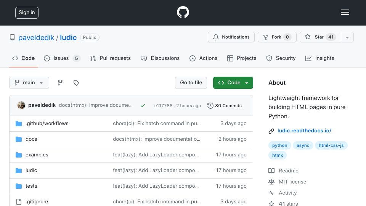366x206 pixels.
Task: Click the Issues count badge 5
Action: point(76,58)
